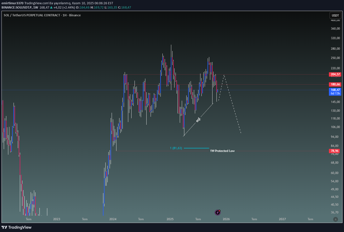This screenshot has width=344, height=232.
Task: Click the auto-scale 'A' icon
Action: click(335, 219)
